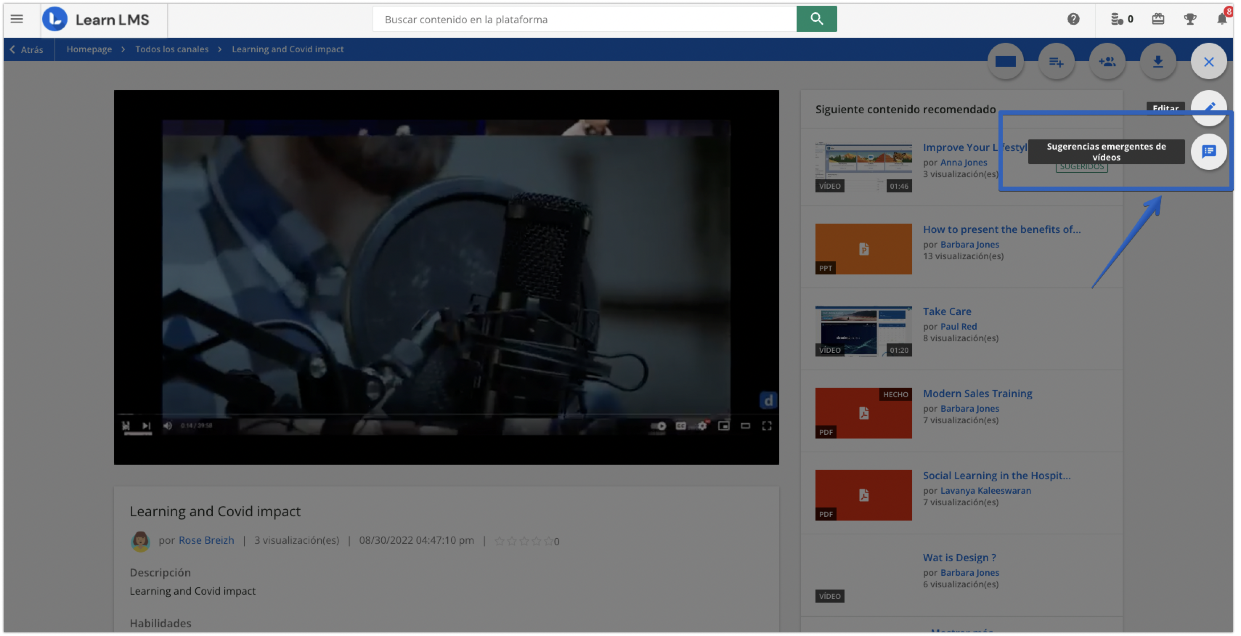The height and width of the screenshot is (636, 1241).
Task: Open Homepage breadcrumb
Action: tap(89, 49)
